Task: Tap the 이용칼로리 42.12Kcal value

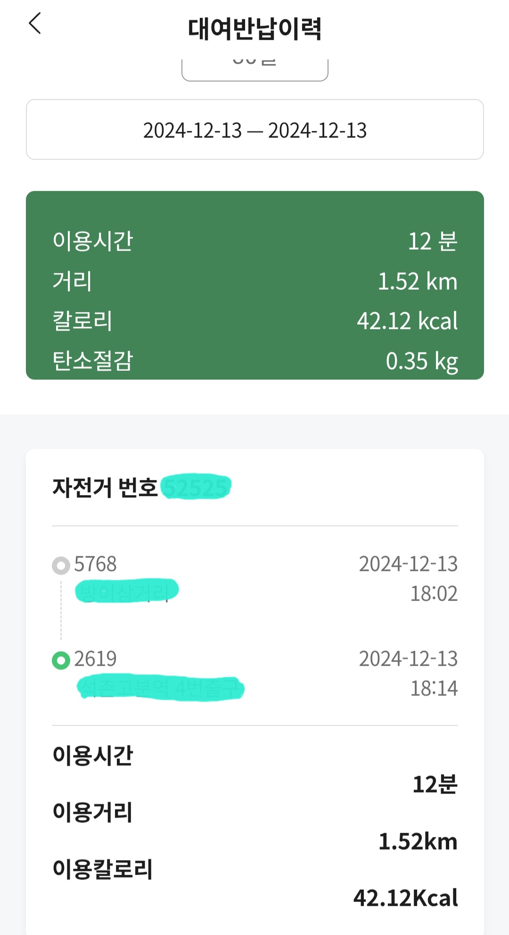Action: (405, 898)
